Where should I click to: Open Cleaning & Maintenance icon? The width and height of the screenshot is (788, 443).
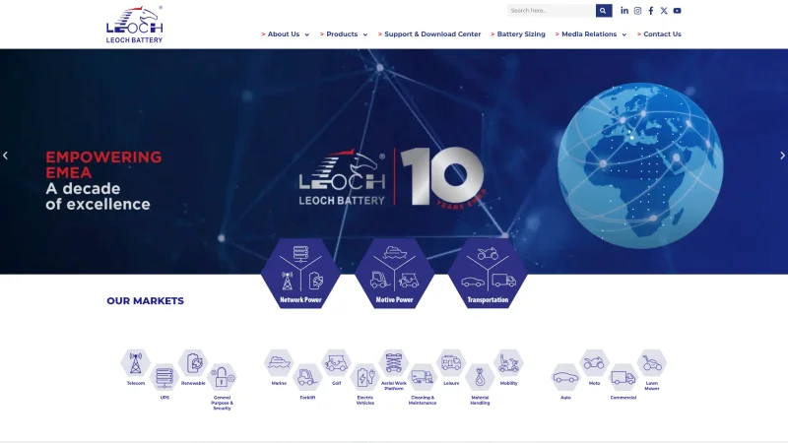point(423,377)
